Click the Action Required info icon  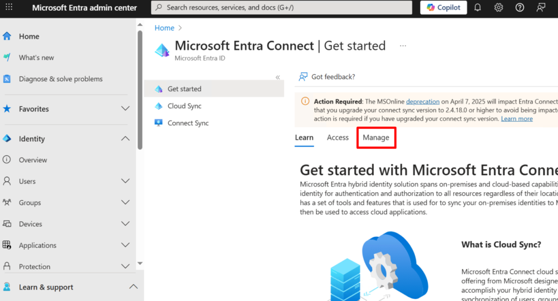(x=305, y=101)
